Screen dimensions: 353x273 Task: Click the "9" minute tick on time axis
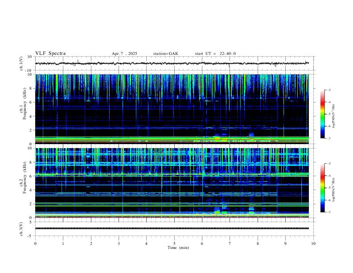(x=285, y=244)
